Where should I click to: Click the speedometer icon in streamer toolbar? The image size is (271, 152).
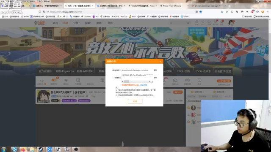point(175,80)
